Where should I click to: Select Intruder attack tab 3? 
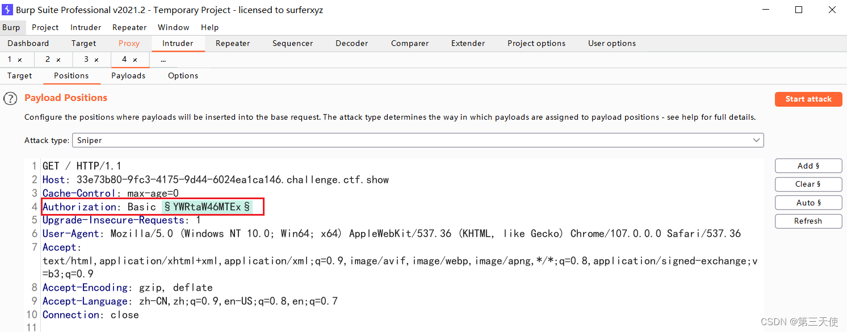tap(86, 59)
